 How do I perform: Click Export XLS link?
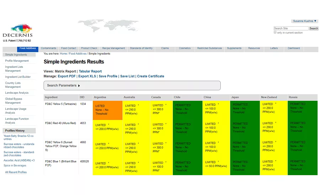tap(87, 76)
